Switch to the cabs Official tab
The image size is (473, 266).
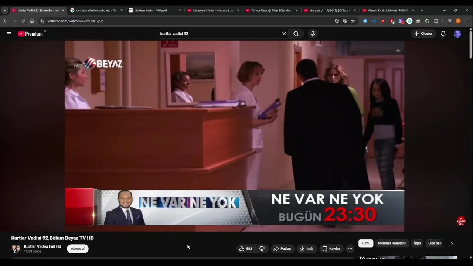coord(329,10)
